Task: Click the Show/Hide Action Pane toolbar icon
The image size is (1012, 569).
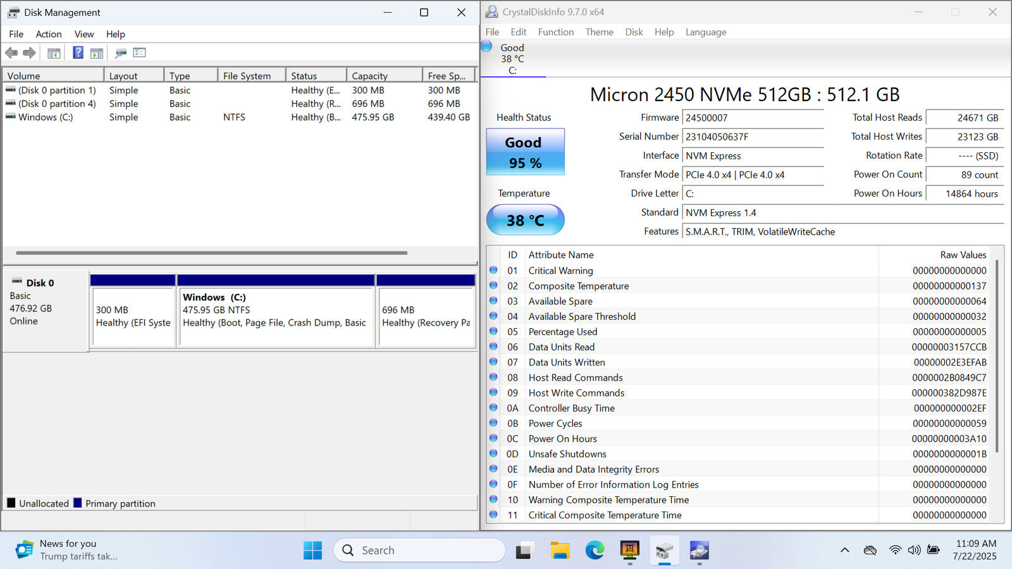Action: (x=97, y=53)
